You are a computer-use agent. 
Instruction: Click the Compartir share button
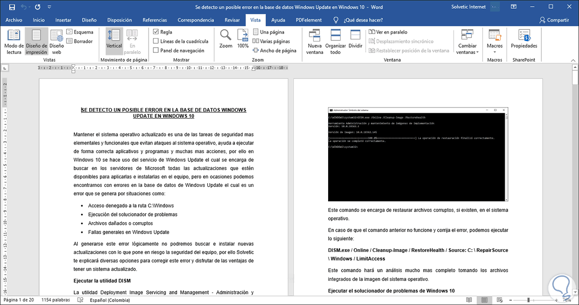click(554, 20)
